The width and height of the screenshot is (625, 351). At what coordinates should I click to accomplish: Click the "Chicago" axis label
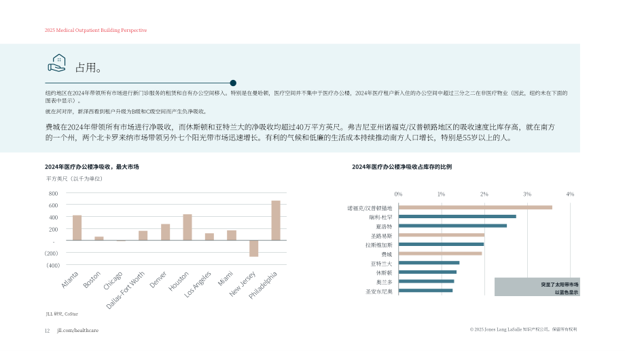(x=113, y=281)
